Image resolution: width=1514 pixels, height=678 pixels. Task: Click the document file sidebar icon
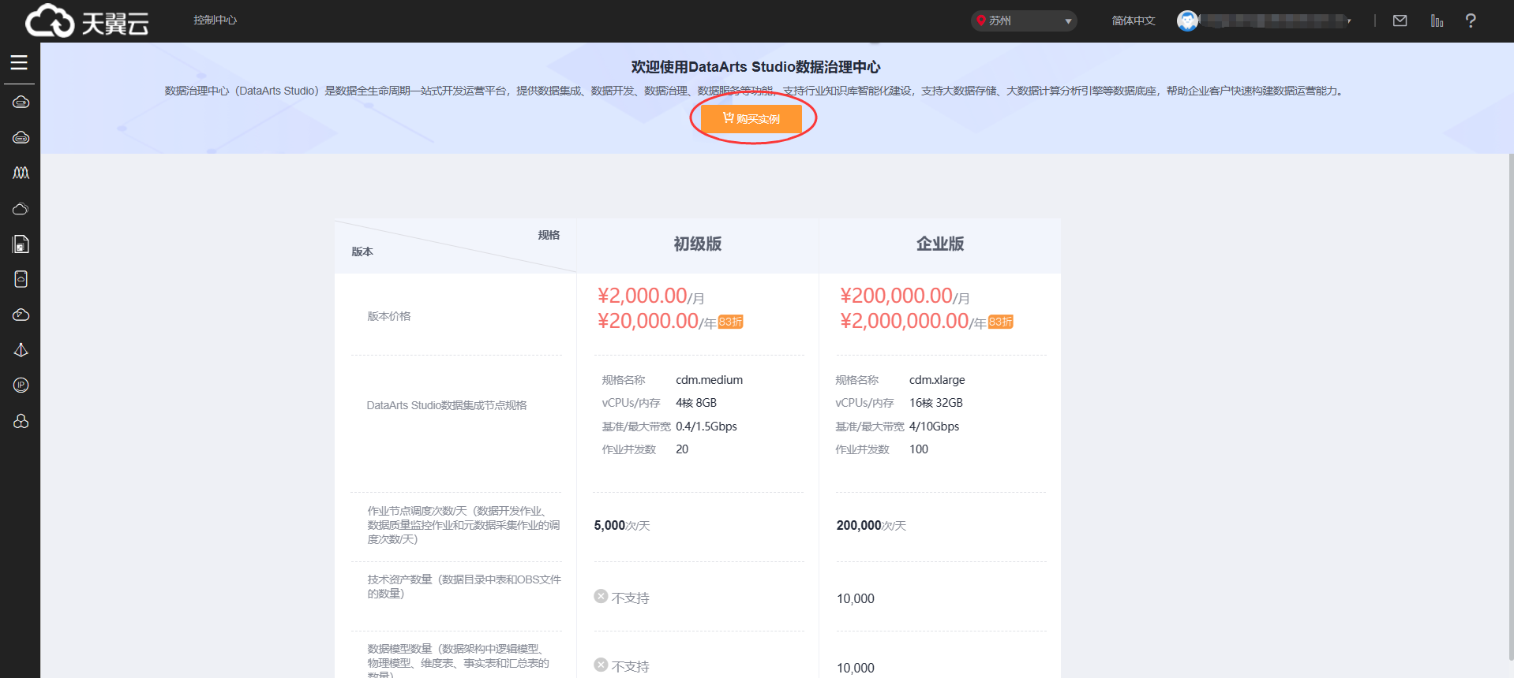click(x=21, y=244)
